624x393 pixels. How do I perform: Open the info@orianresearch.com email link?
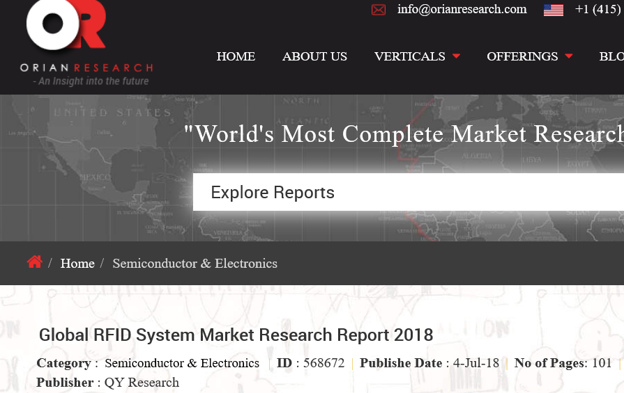point(462,9)
